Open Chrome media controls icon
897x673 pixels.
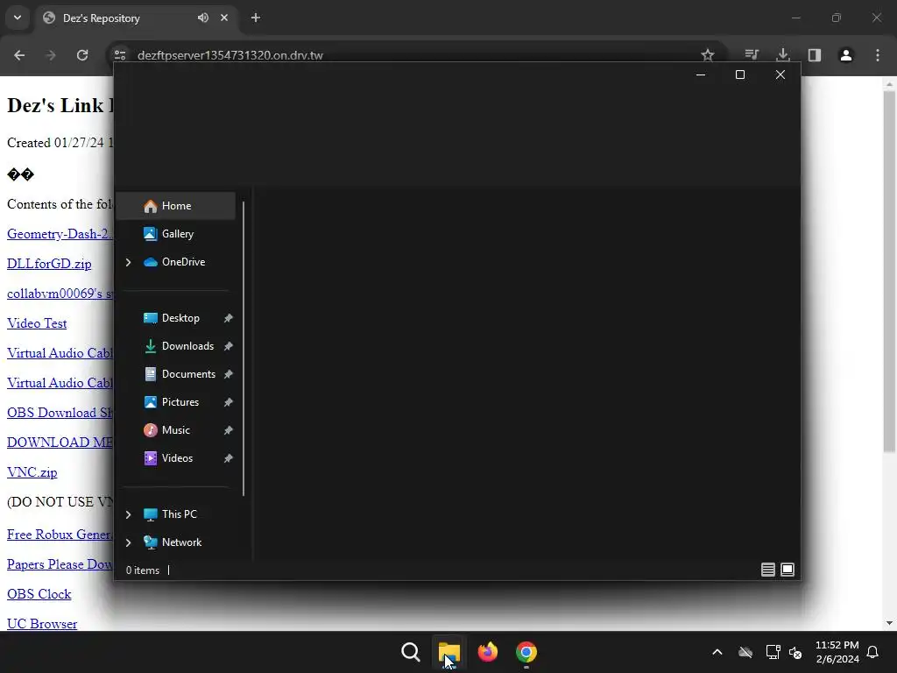pos(752,55)
